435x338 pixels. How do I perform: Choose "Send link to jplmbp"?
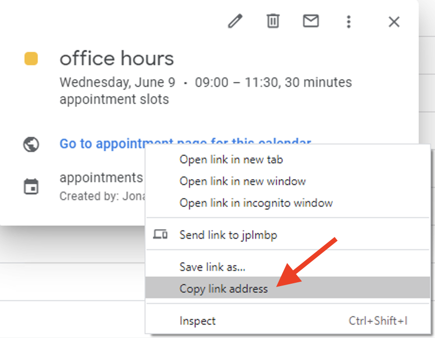coord(228,235)
